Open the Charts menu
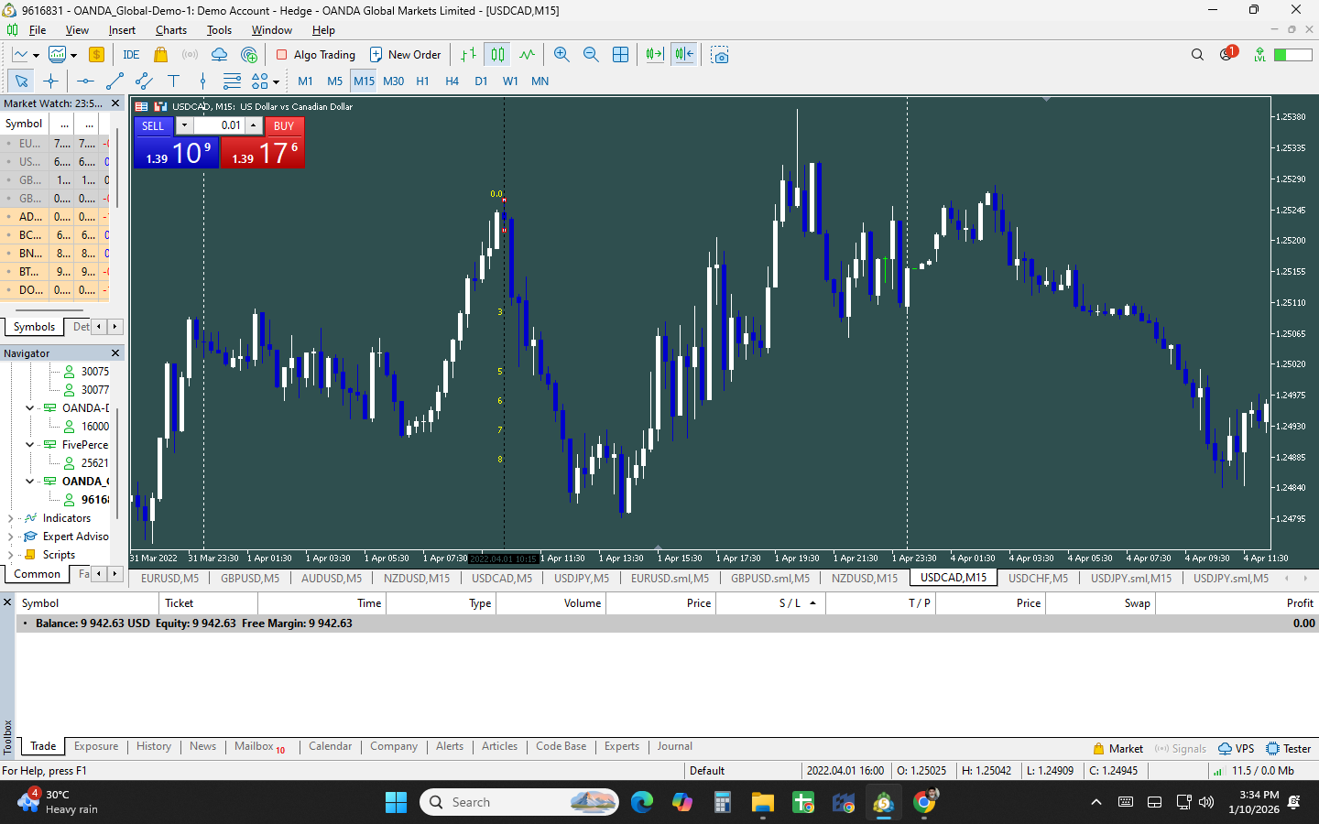 point(171,30)
